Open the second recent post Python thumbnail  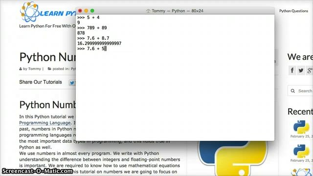tap(301, 151)
